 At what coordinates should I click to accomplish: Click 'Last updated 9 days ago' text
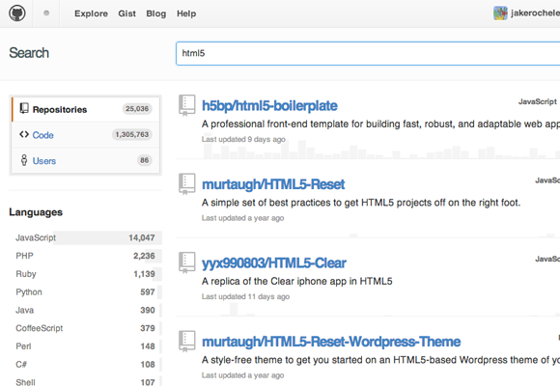tap(243, 139)
